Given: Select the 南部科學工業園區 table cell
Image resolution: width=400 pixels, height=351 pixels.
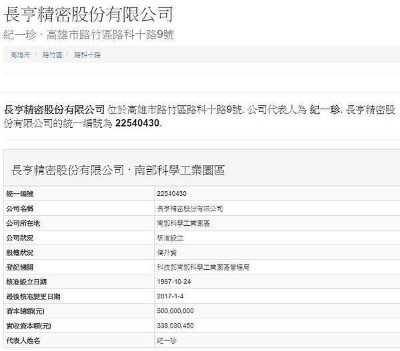Looking at the screenshot, I should 183,224.
